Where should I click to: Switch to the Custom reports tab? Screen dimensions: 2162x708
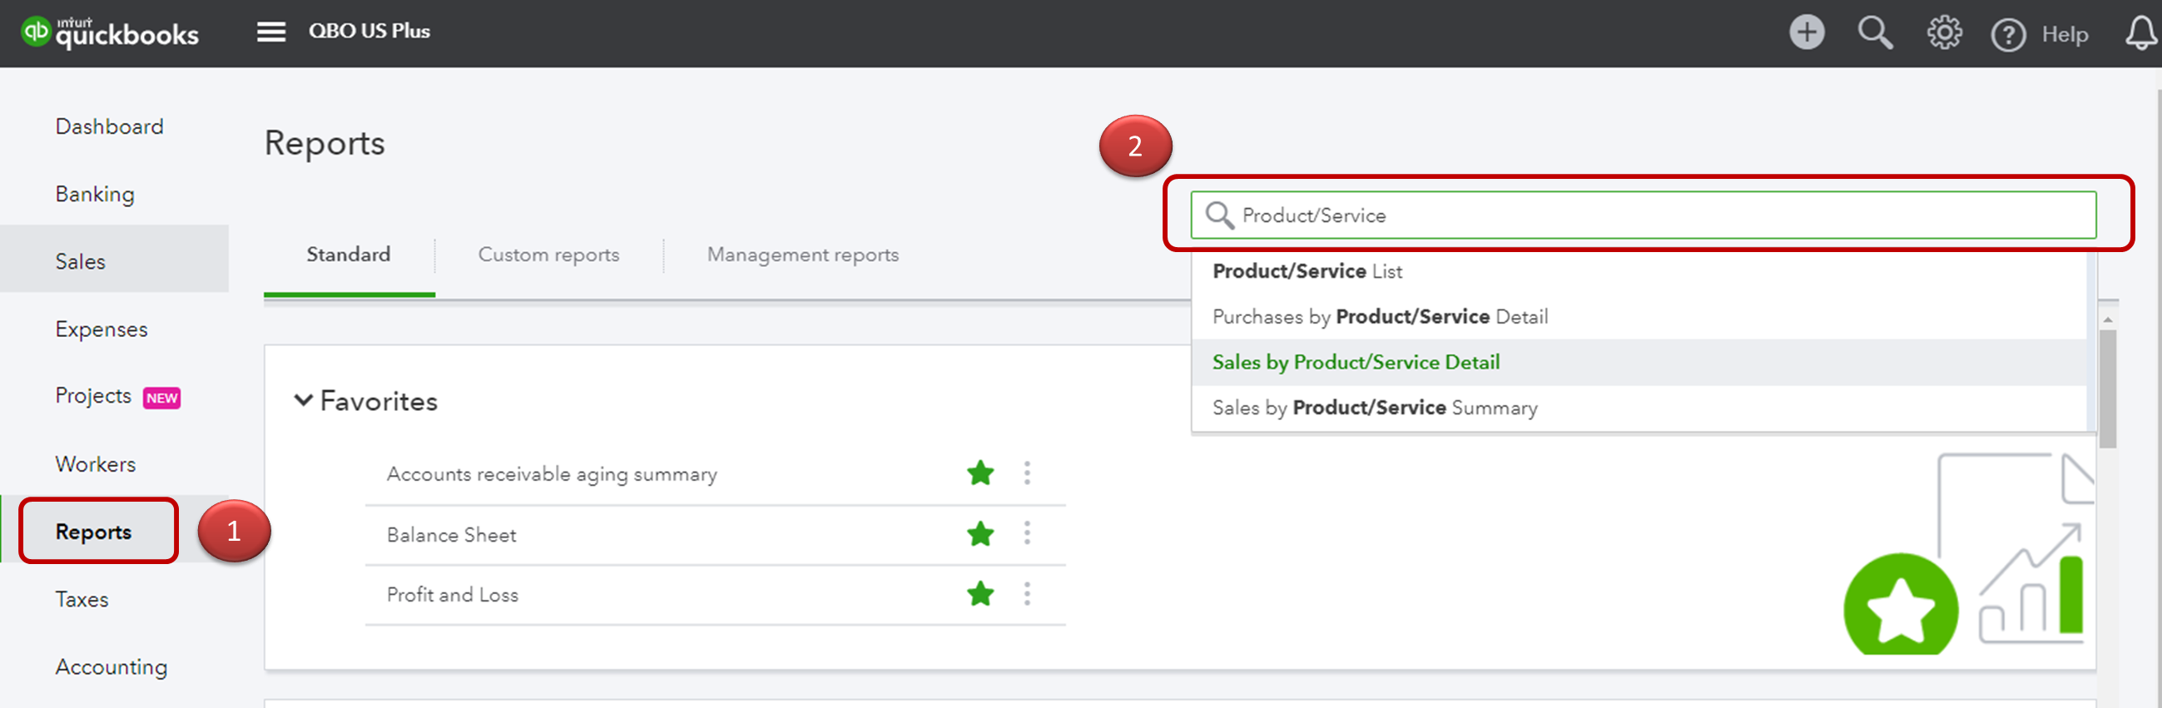(548, 255)
